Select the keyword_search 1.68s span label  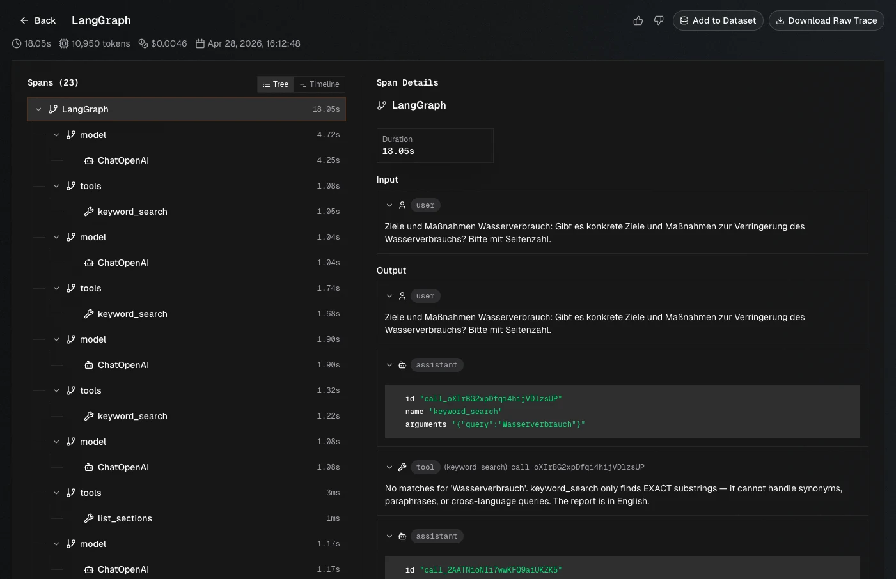click(x=132, y=314)
